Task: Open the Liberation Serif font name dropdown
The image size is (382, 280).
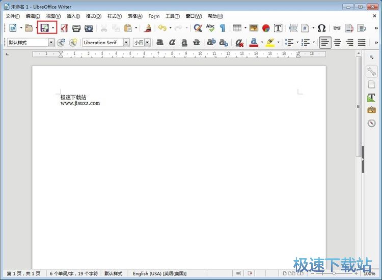Action: [126, 43]
